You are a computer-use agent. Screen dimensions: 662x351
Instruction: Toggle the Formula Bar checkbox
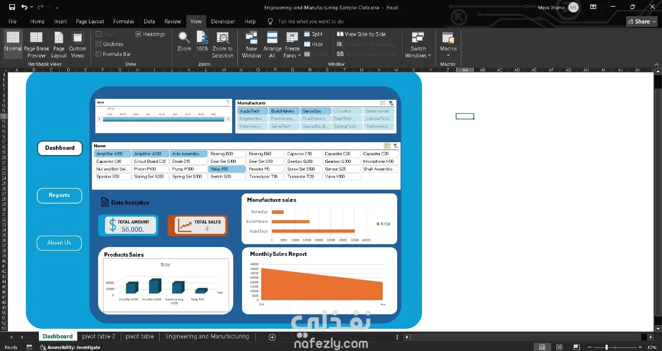98,54
